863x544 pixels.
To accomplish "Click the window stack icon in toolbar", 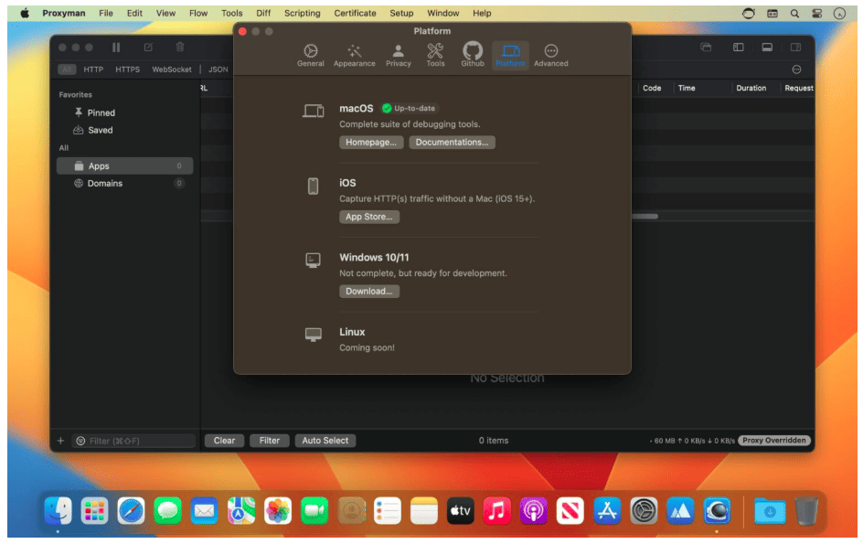I will tap(706, 48).
